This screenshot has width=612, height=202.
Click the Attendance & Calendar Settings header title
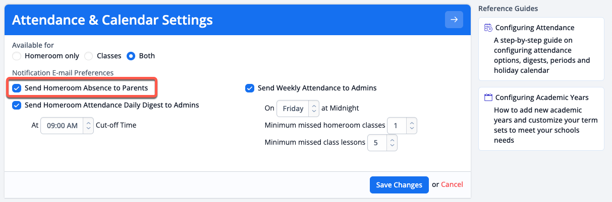point(112,20)
